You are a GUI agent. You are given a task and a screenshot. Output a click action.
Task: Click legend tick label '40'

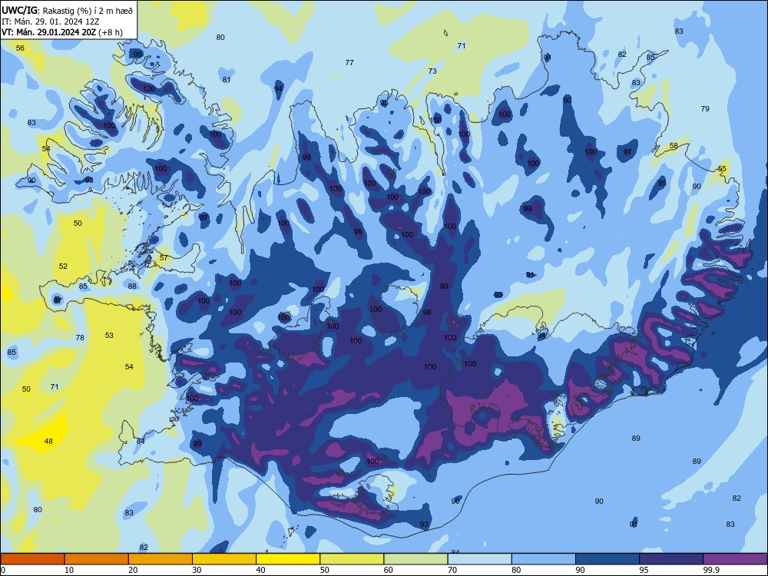[x=260, y=570]
